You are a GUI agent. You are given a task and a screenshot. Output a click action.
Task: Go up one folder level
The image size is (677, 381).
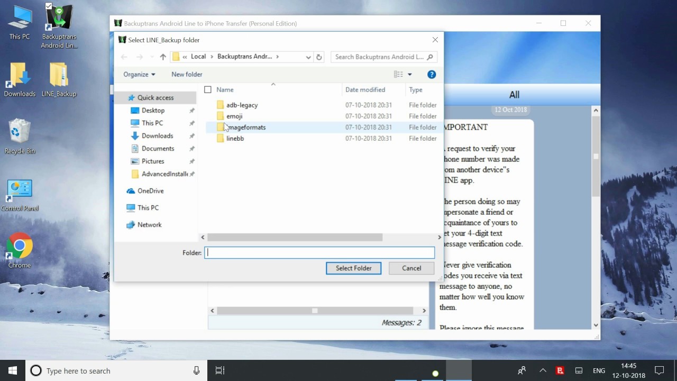click(163, 57)
